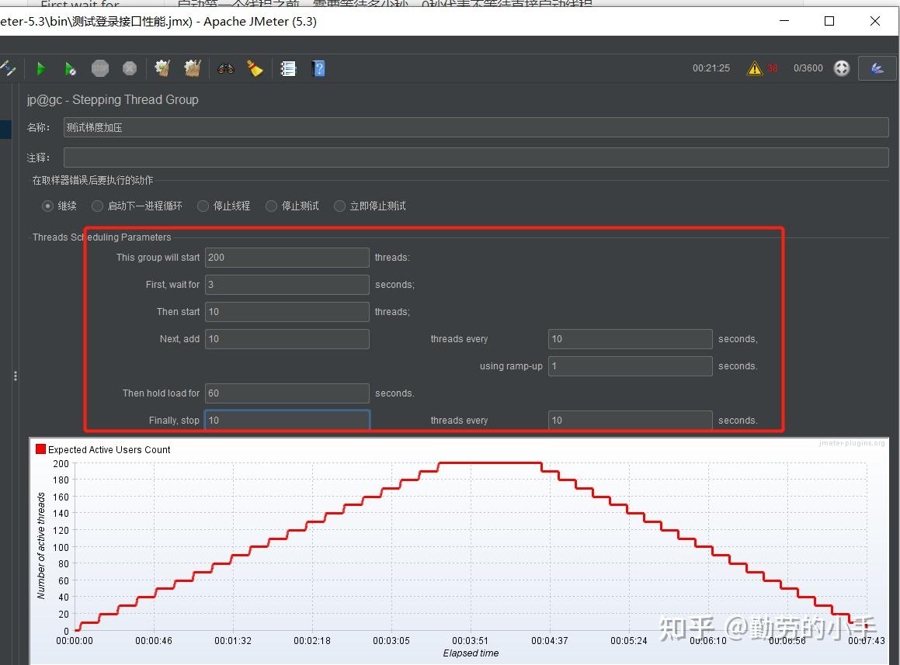Click the grey Stop test icon
The width and height of the screenshot is (900, 665).
[100, 68]
